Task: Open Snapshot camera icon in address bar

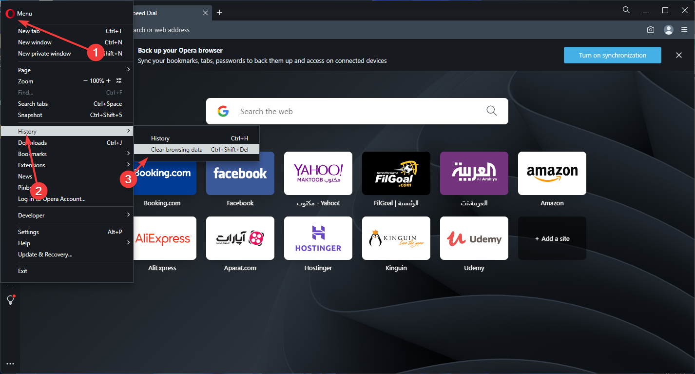Action: click(x=651, y=30)
